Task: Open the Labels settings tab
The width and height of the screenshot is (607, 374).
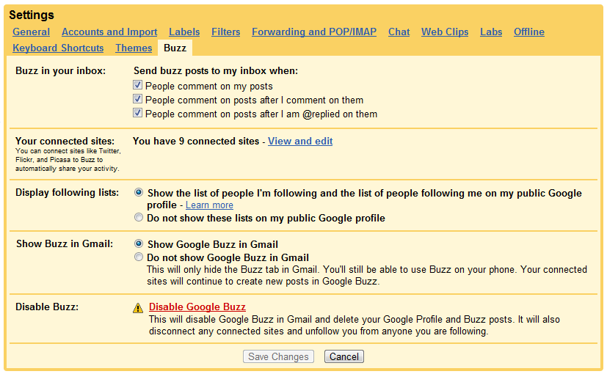Action: click(184, 32)
